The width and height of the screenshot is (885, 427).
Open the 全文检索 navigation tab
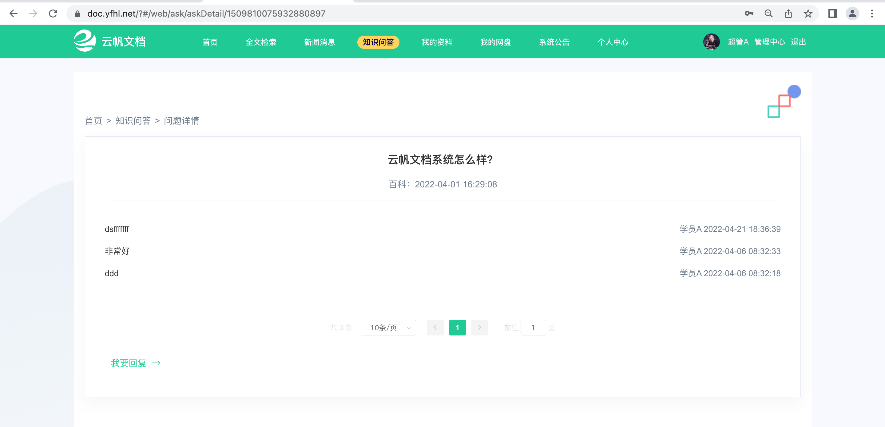point(261,42)
